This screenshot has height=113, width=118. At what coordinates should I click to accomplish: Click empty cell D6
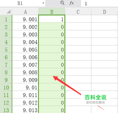[x=105, y=57]
